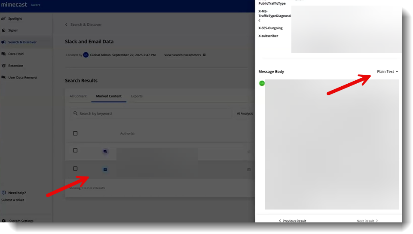Click the Submit a ticket link
The width and height of the screenshot is (413, 234).
pos(13,200)
